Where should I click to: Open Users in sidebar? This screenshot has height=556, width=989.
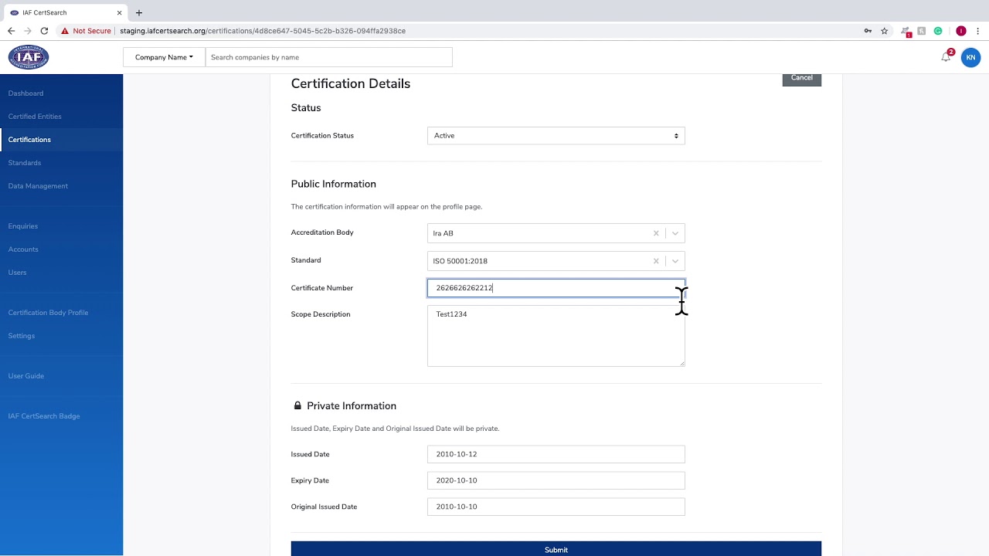[x=17, y=273]
